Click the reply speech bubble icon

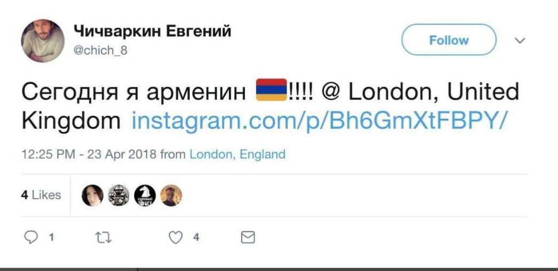[31, 237]
